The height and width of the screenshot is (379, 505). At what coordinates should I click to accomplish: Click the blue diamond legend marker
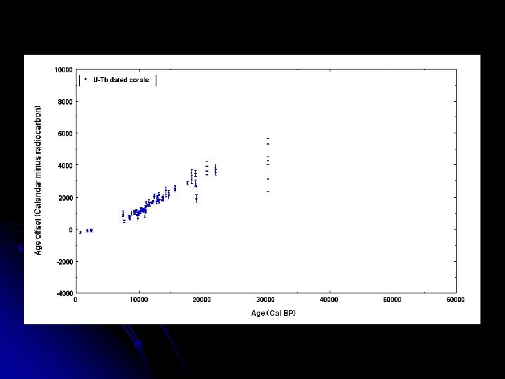point(86,79)
